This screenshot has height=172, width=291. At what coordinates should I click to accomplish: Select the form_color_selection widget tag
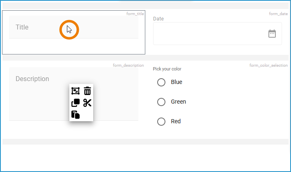[x=268, y=66]
